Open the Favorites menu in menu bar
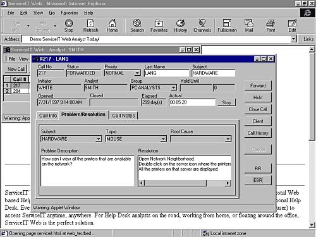 70,13
